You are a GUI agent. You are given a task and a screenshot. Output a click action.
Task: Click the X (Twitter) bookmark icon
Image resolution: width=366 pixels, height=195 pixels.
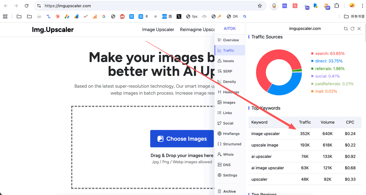[x=179, y=17]
